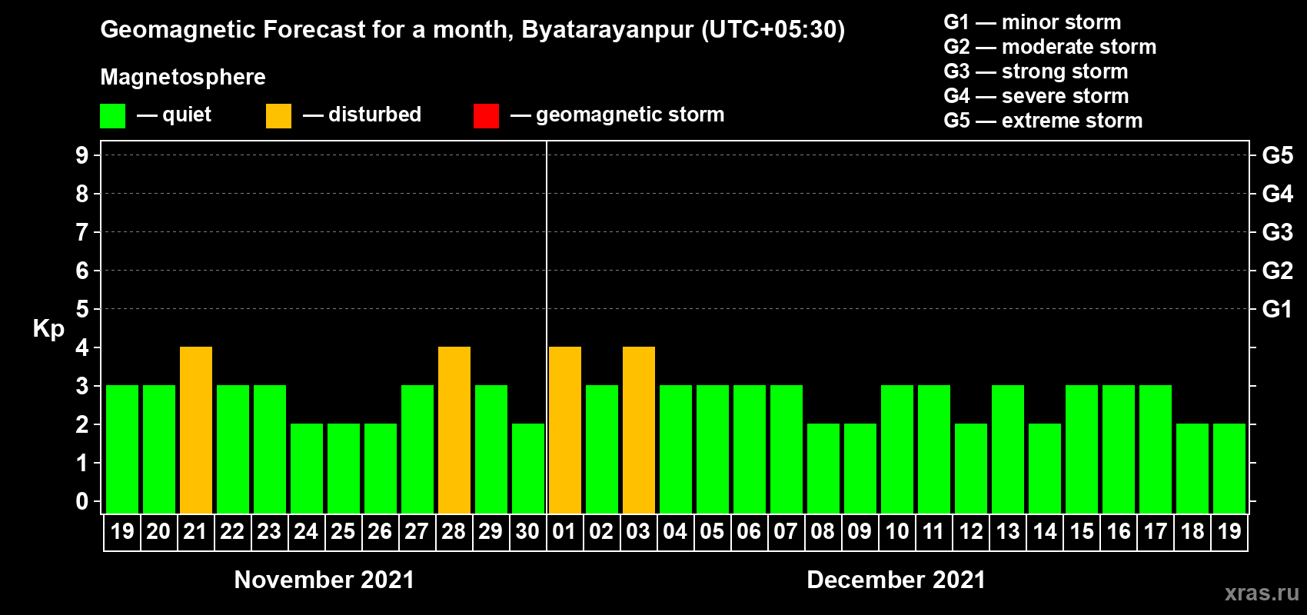Click the green bar for November 30

[528, 468]
